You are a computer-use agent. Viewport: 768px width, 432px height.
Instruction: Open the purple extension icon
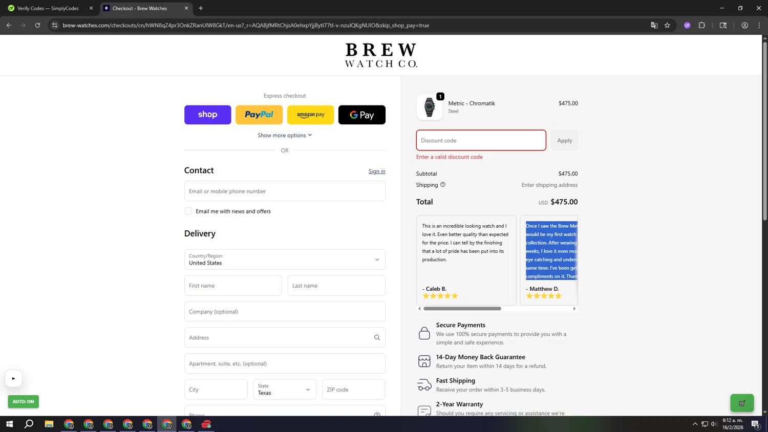[687, 25]
